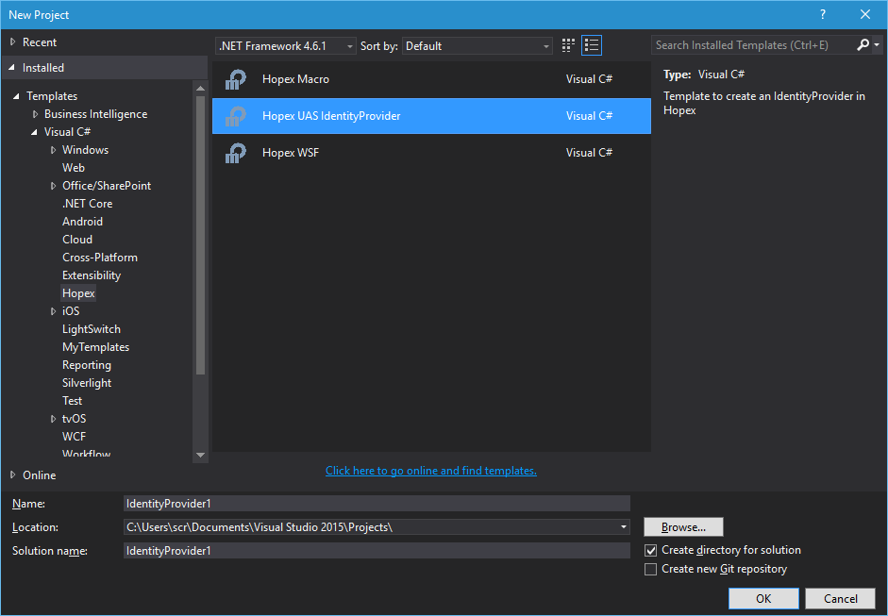
Task: Enable Create new Git repository checkbox
Action: pos(650,569)
